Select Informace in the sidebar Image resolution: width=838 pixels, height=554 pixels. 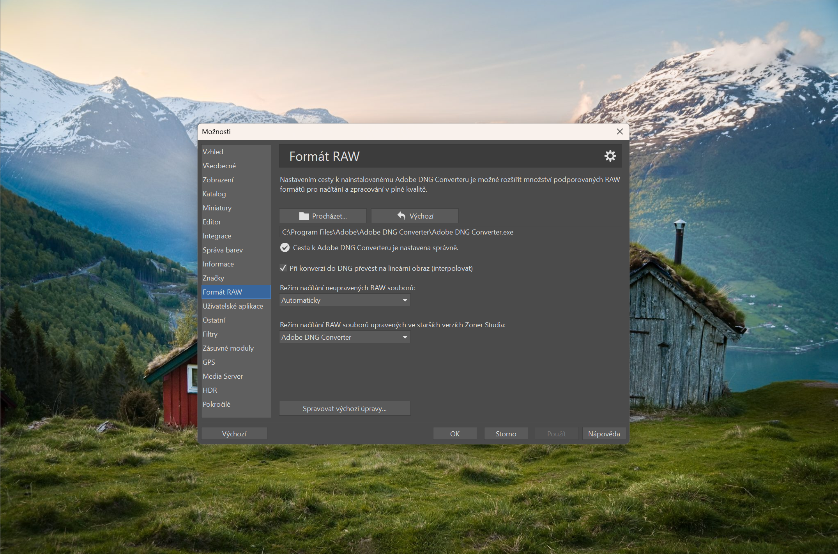(236, 264)
